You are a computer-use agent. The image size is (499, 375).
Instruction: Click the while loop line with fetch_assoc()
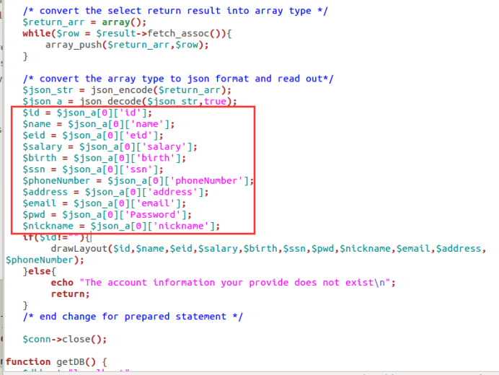[x=127, y=33]
